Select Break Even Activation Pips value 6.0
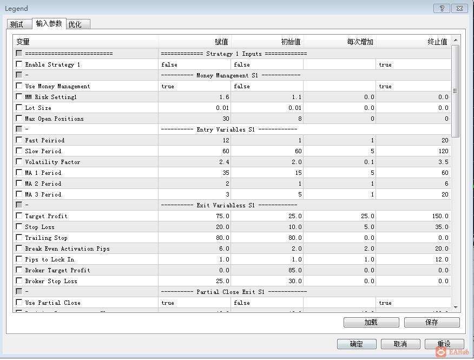 point(194,248)
